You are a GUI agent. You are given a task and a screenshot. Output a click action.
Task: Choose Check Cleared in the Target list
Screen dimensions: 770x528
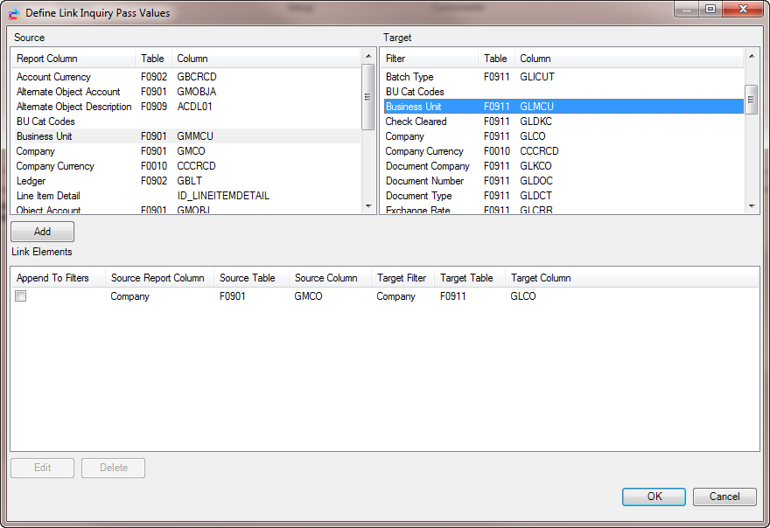(x=416, y=122)
